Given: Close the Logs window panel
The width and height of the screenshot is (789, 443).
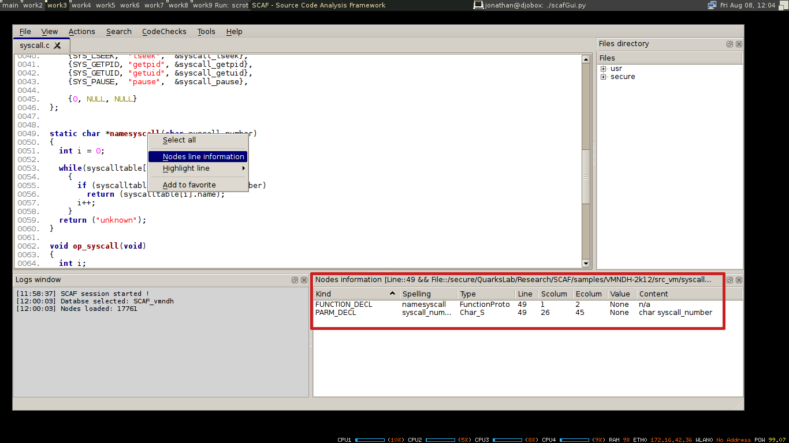Looking at the screenshot, I should click(304, 280).
